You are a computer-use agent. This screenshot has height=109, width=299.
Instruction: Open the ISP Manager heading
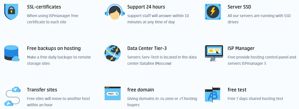(241, 48)
